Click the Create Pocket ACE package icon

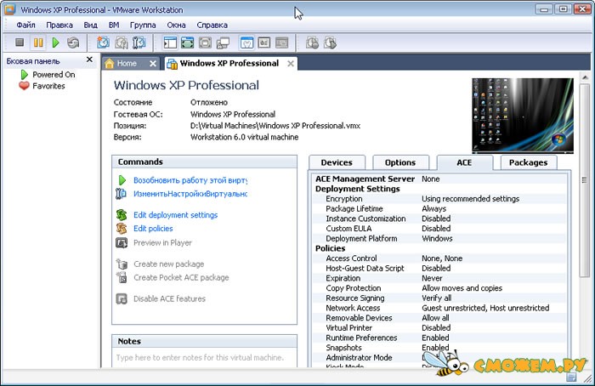pyautogui.click(x=122, y=277)
